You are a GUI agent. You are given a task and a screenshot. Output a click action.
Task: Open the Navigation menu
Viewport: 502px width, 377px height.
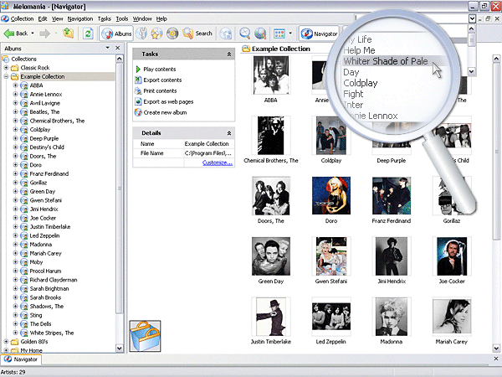(x=80, y=19)
